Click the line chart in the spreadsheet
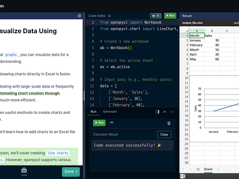 [214, 109]
